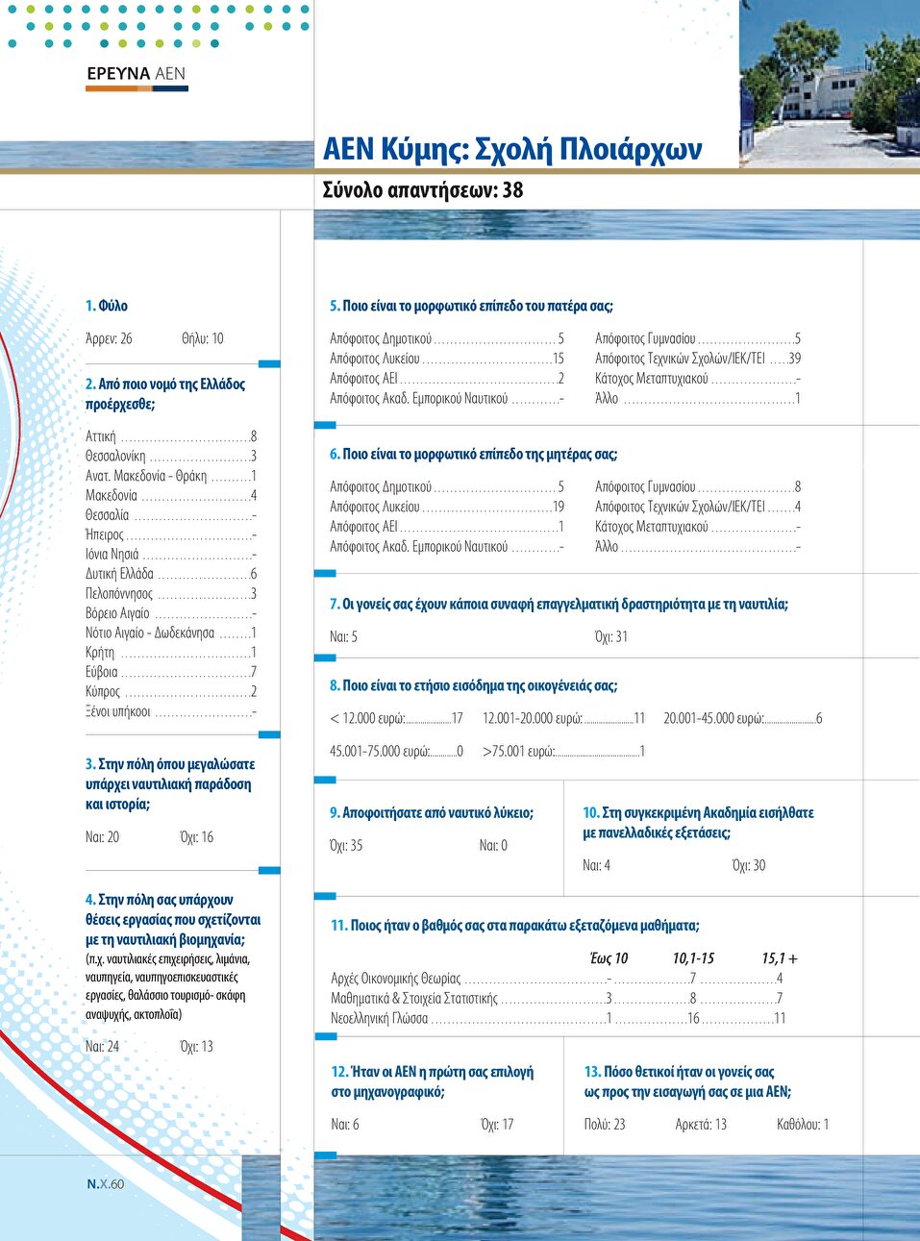Screen dimensions: 920x1241
Task: Click question 11 heading about βαθμός μαθημάτων
Action: point(515,926)
